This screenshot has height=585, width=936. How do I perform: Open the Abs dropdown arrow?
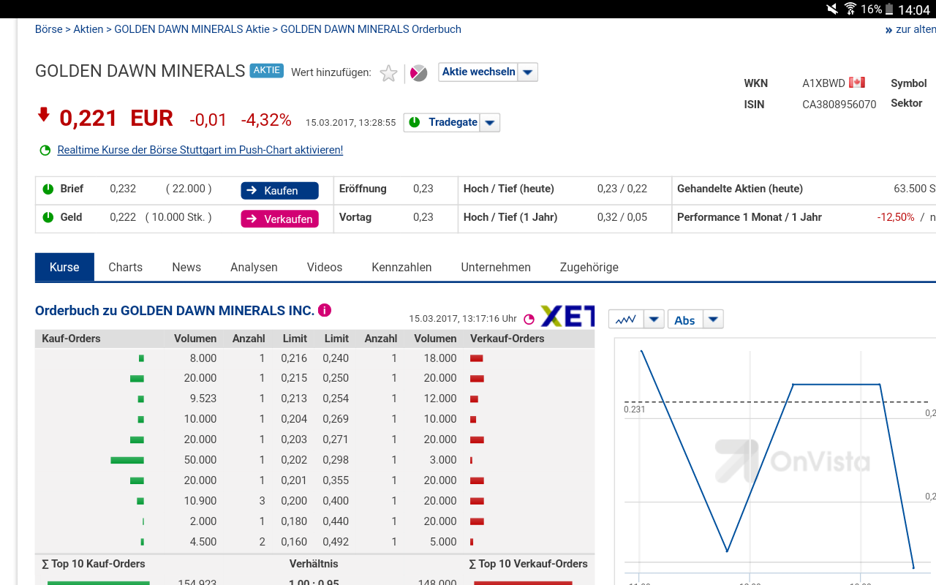pos(714,320)
